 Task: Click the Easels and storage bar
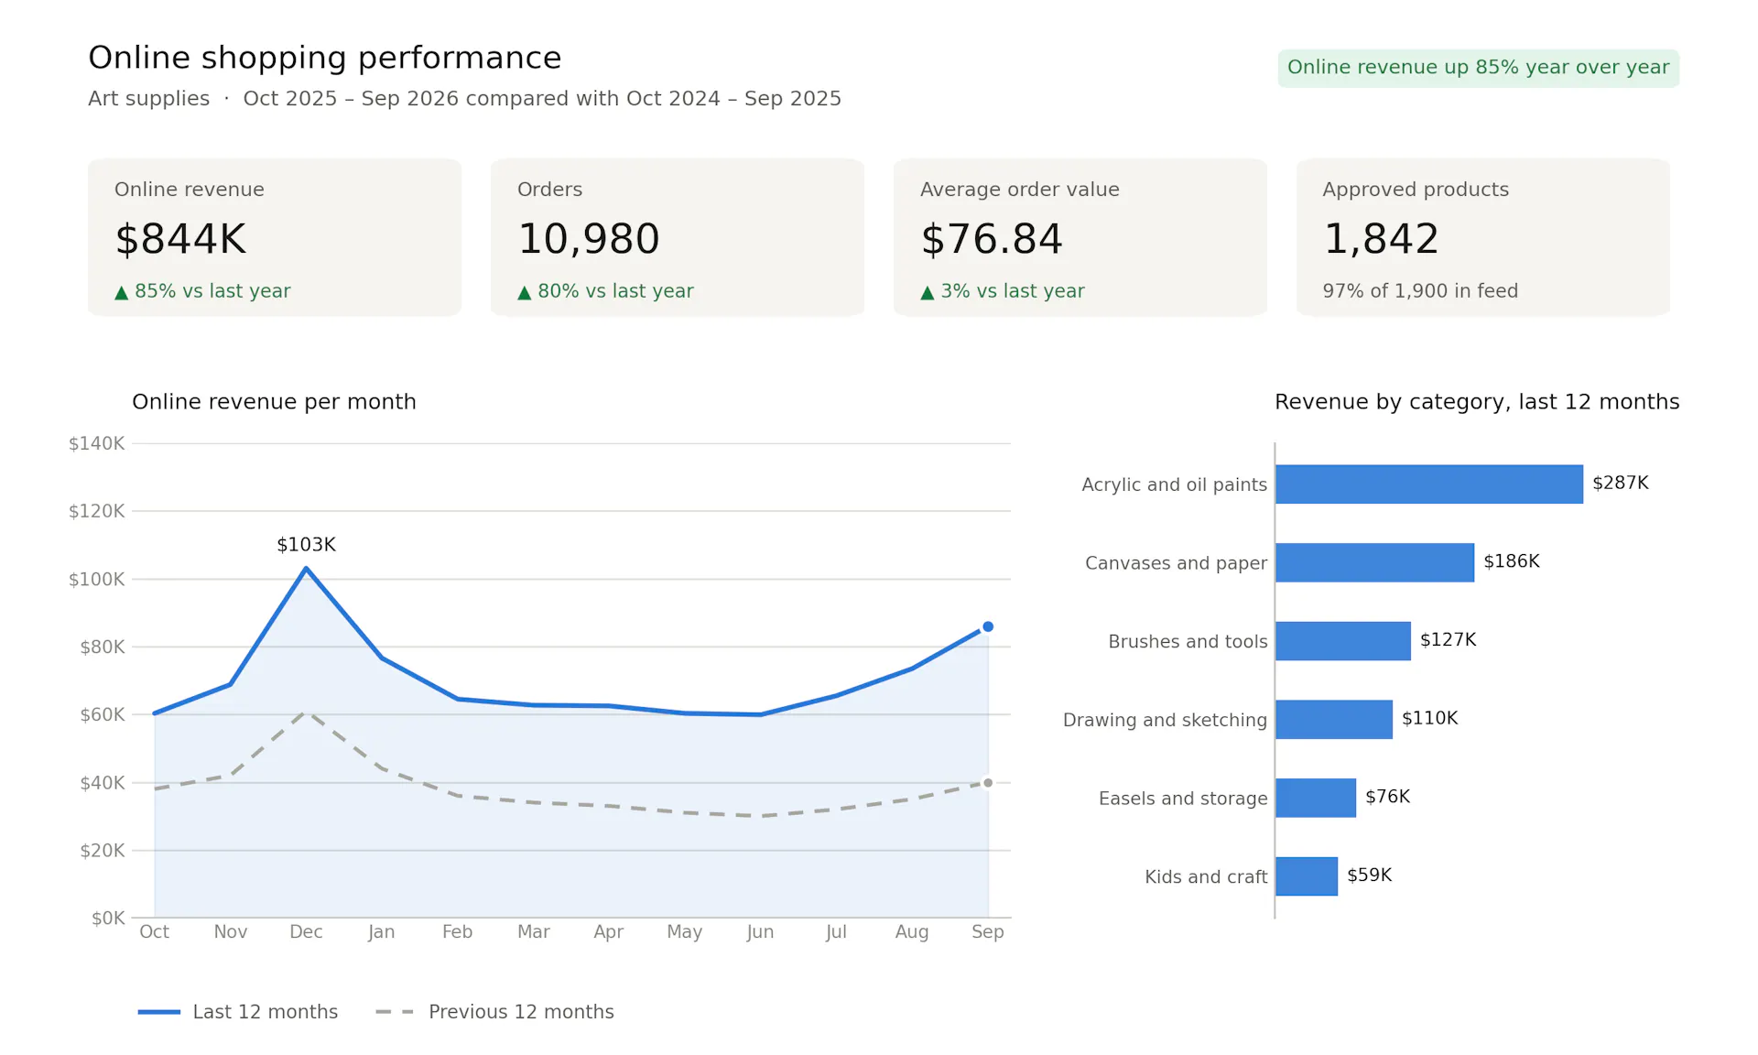point(1316,798)
